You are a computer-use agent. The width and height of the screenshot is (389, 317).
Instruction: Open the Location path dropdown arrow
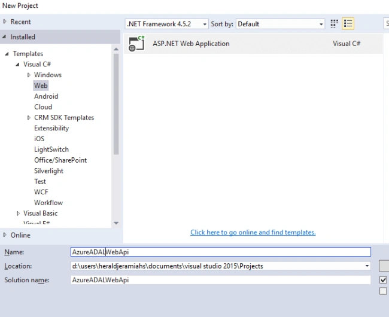[x=367, y=266]
